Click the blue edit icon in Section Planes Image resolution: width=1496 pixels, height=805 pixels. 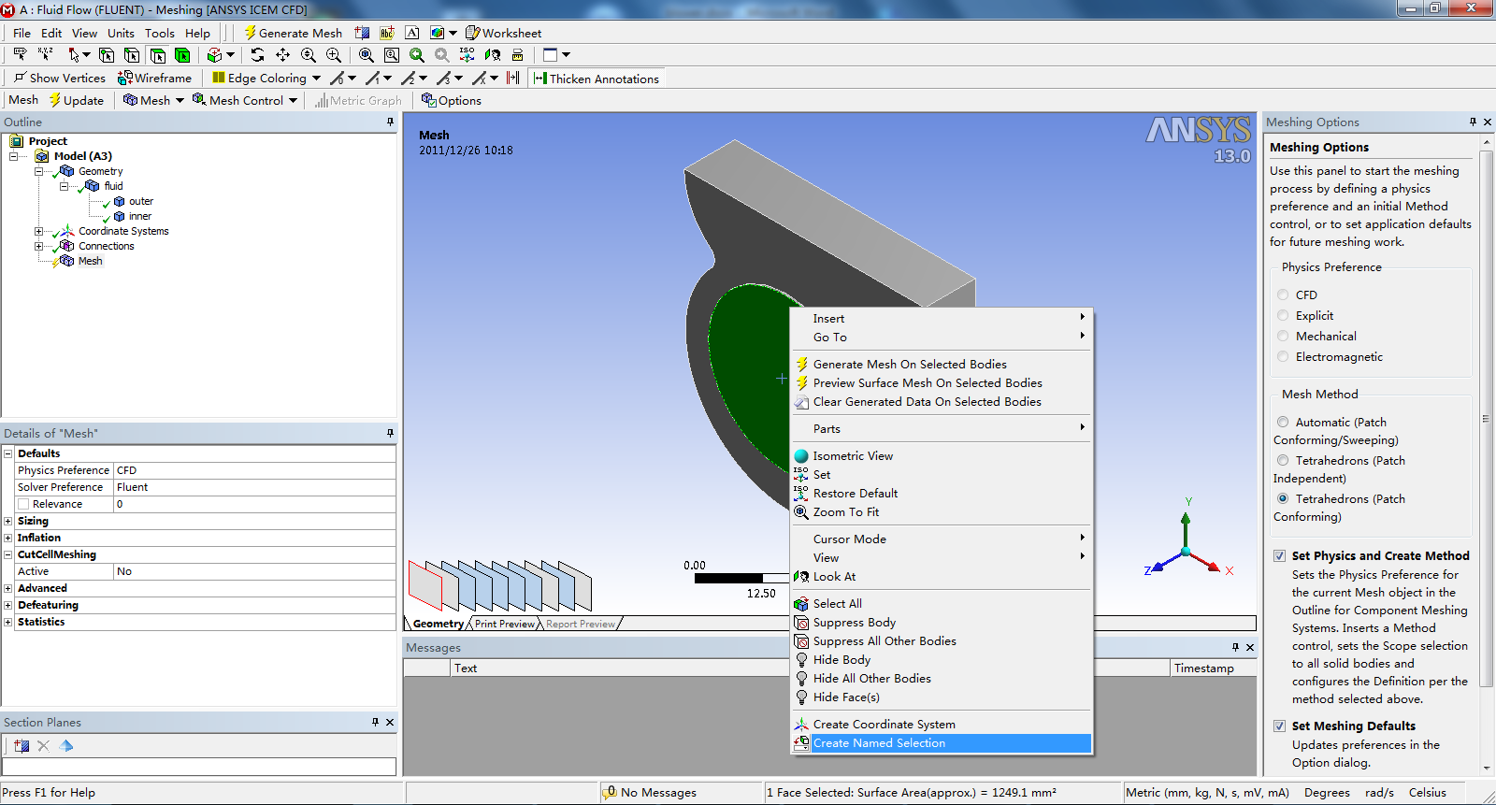click(x=65, y=745)
